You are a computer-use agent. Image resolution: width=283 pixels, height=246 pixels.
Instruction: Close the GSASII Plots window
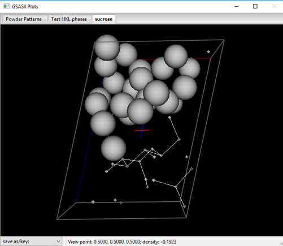pyautogui.click(x=274, y=6)
